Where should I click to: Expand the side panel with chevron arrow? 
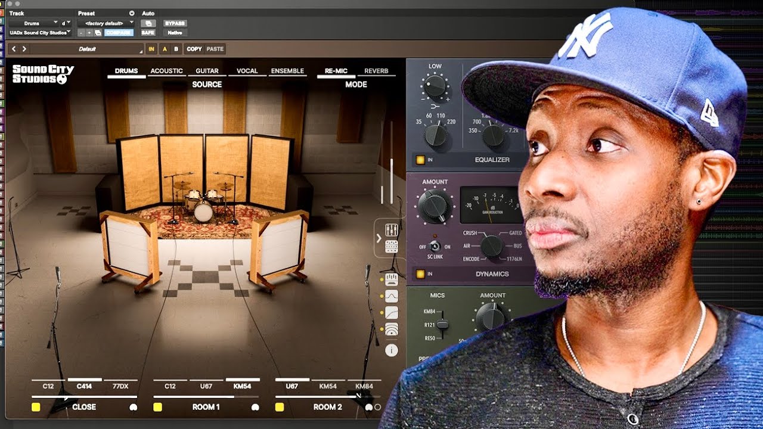tap(379, 238)
